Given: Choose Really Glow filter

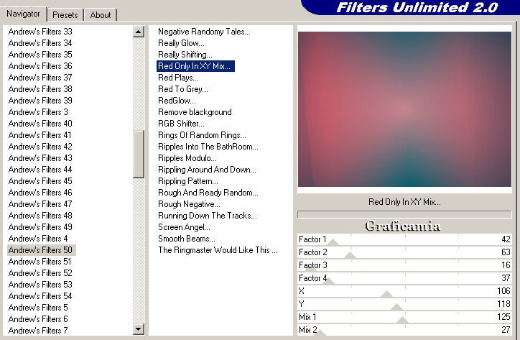Looking at the screenshot, I should (x=181, y=43).
